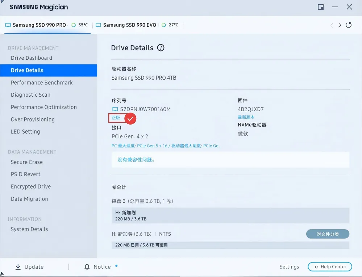
Task: Click NVMe driver value 微软
Action: pos(243,134)
